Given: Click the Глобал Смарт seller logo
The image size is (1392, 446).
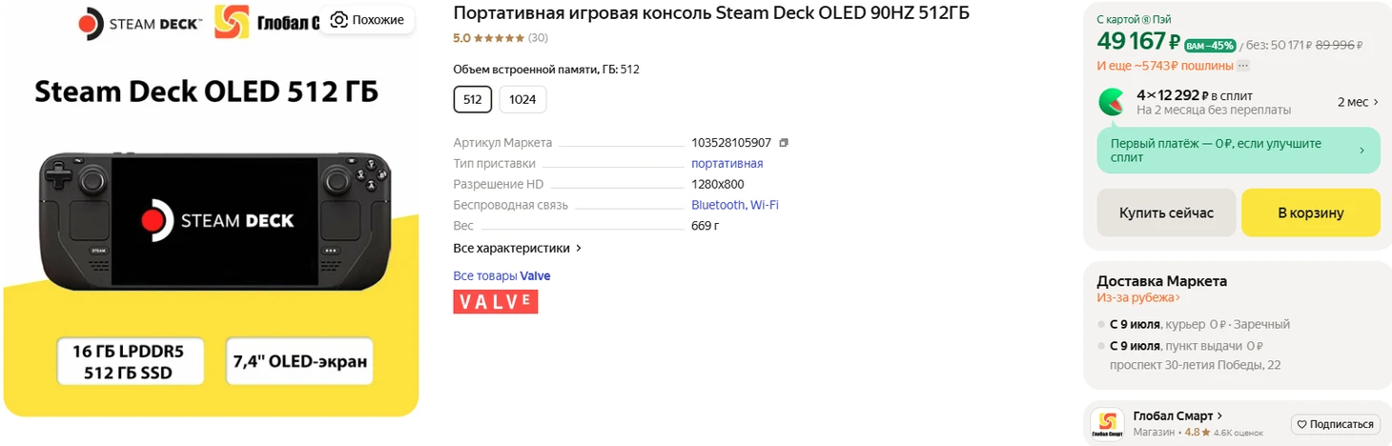Looking at the screenshot, I should [x=1107, y=424].
